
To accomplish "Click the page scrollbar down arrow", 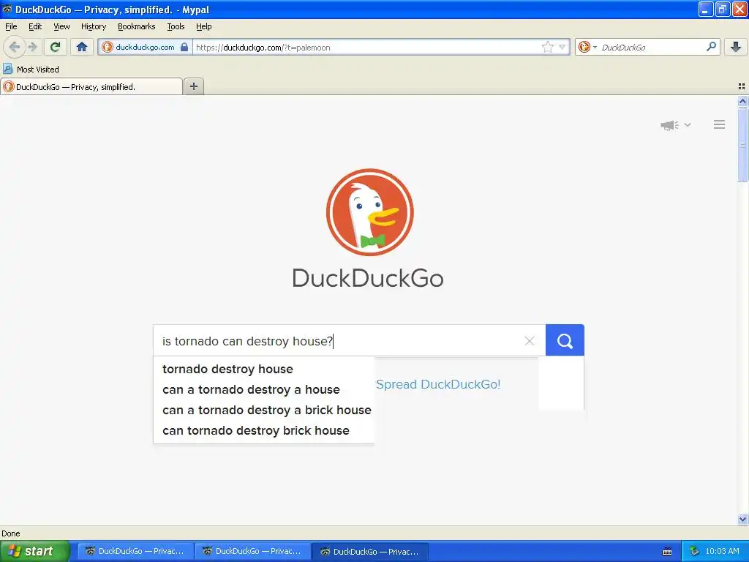I will (742, 519).
